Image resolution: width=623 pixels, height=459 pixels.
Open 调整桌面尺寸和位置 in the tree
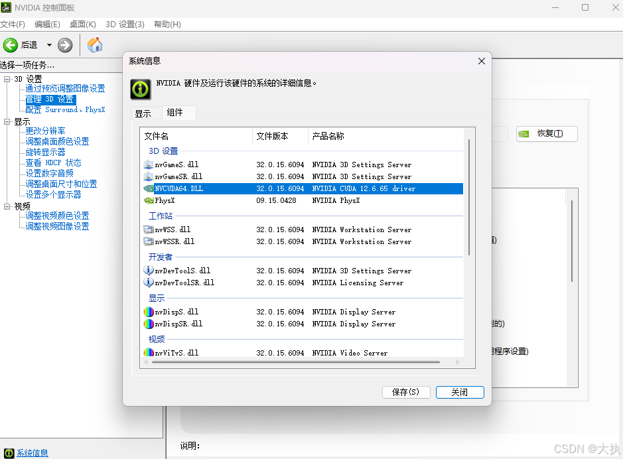pyautogui.click(x=61, y=184)
